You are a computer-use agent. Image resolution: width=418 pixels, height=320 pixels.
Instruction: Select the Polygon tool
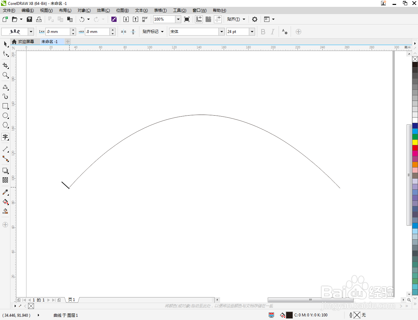5,125
